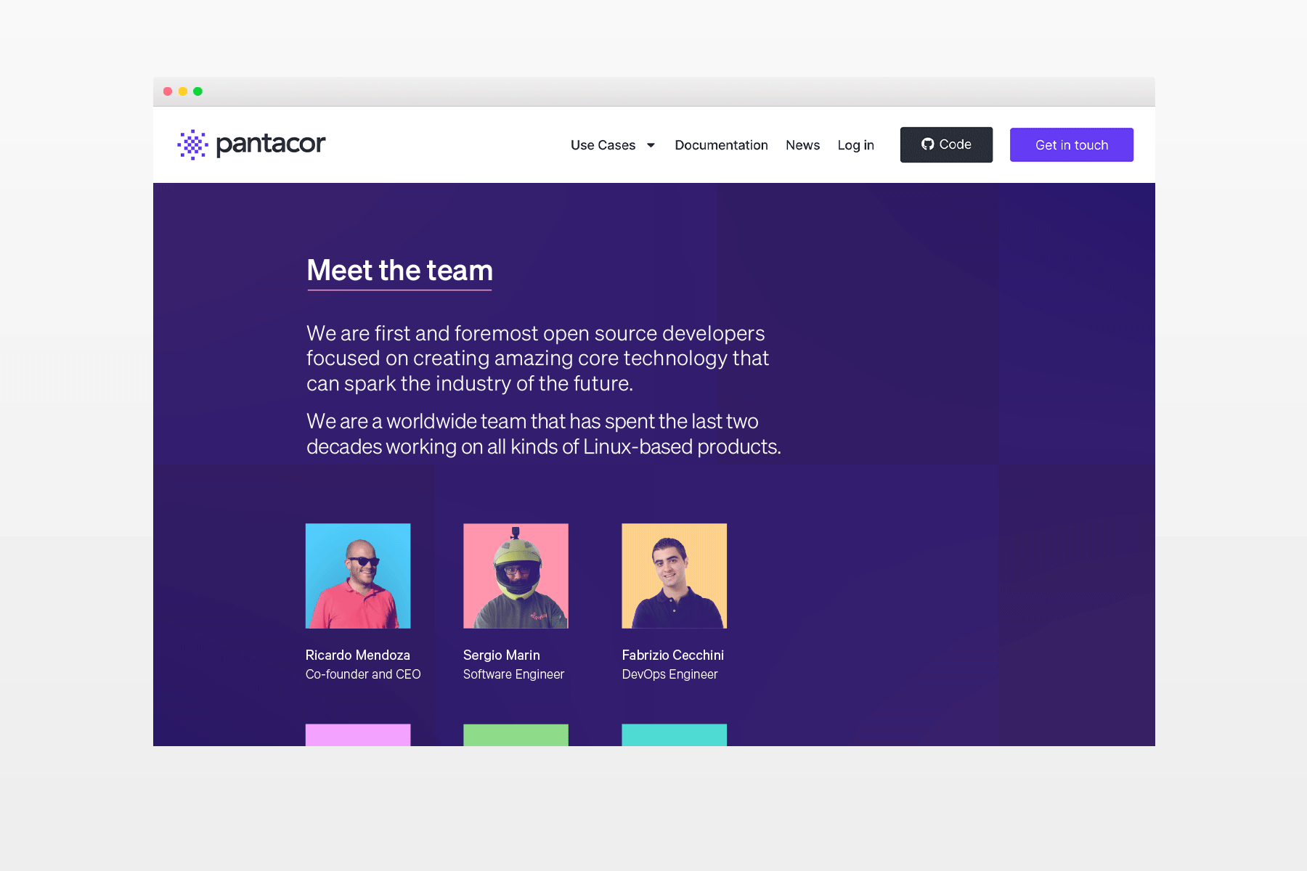
Task: Click the paragraph about worldwide team
Action: (543, 434)
